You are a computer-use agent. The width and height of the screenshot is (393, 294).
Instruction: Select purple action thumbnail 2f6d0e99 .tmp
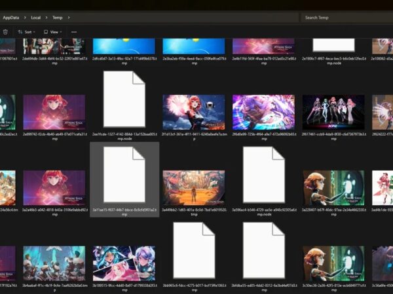coord(263,112)
